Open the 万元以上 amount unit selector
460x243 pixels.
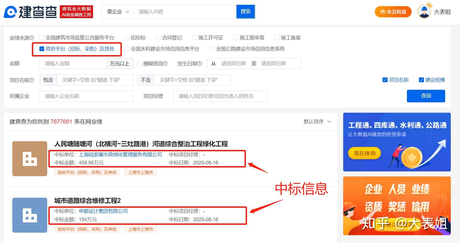[x=120, y=64]
